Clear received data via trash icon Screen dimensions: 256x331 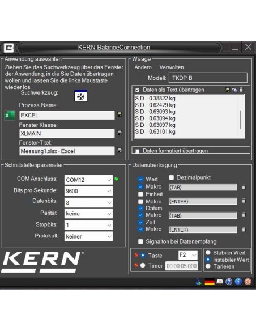241,90
